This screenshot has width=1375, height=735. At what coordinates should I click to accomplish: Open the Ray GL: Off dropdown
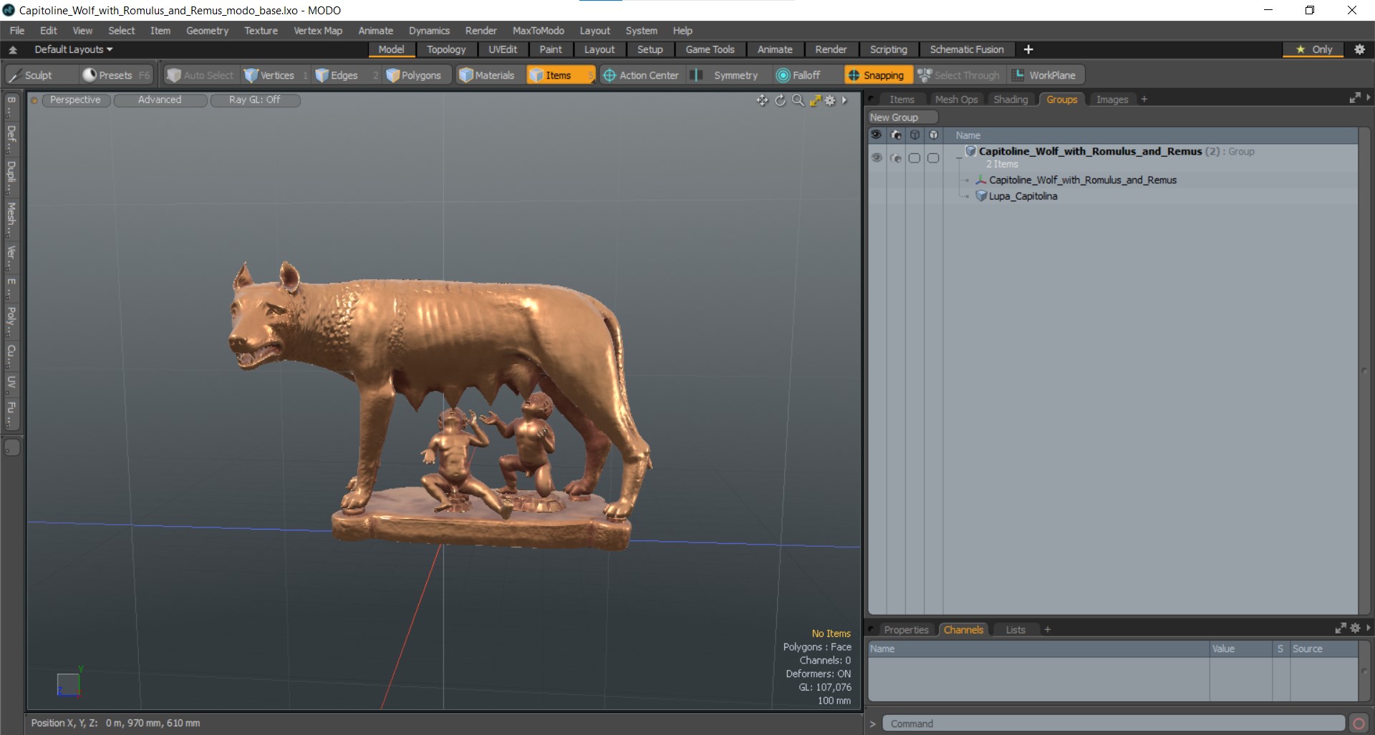tap(255, 100)
